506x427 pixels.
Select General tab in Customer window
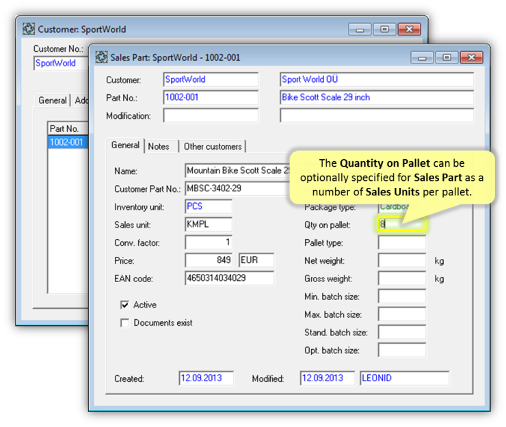click(52, 100)
